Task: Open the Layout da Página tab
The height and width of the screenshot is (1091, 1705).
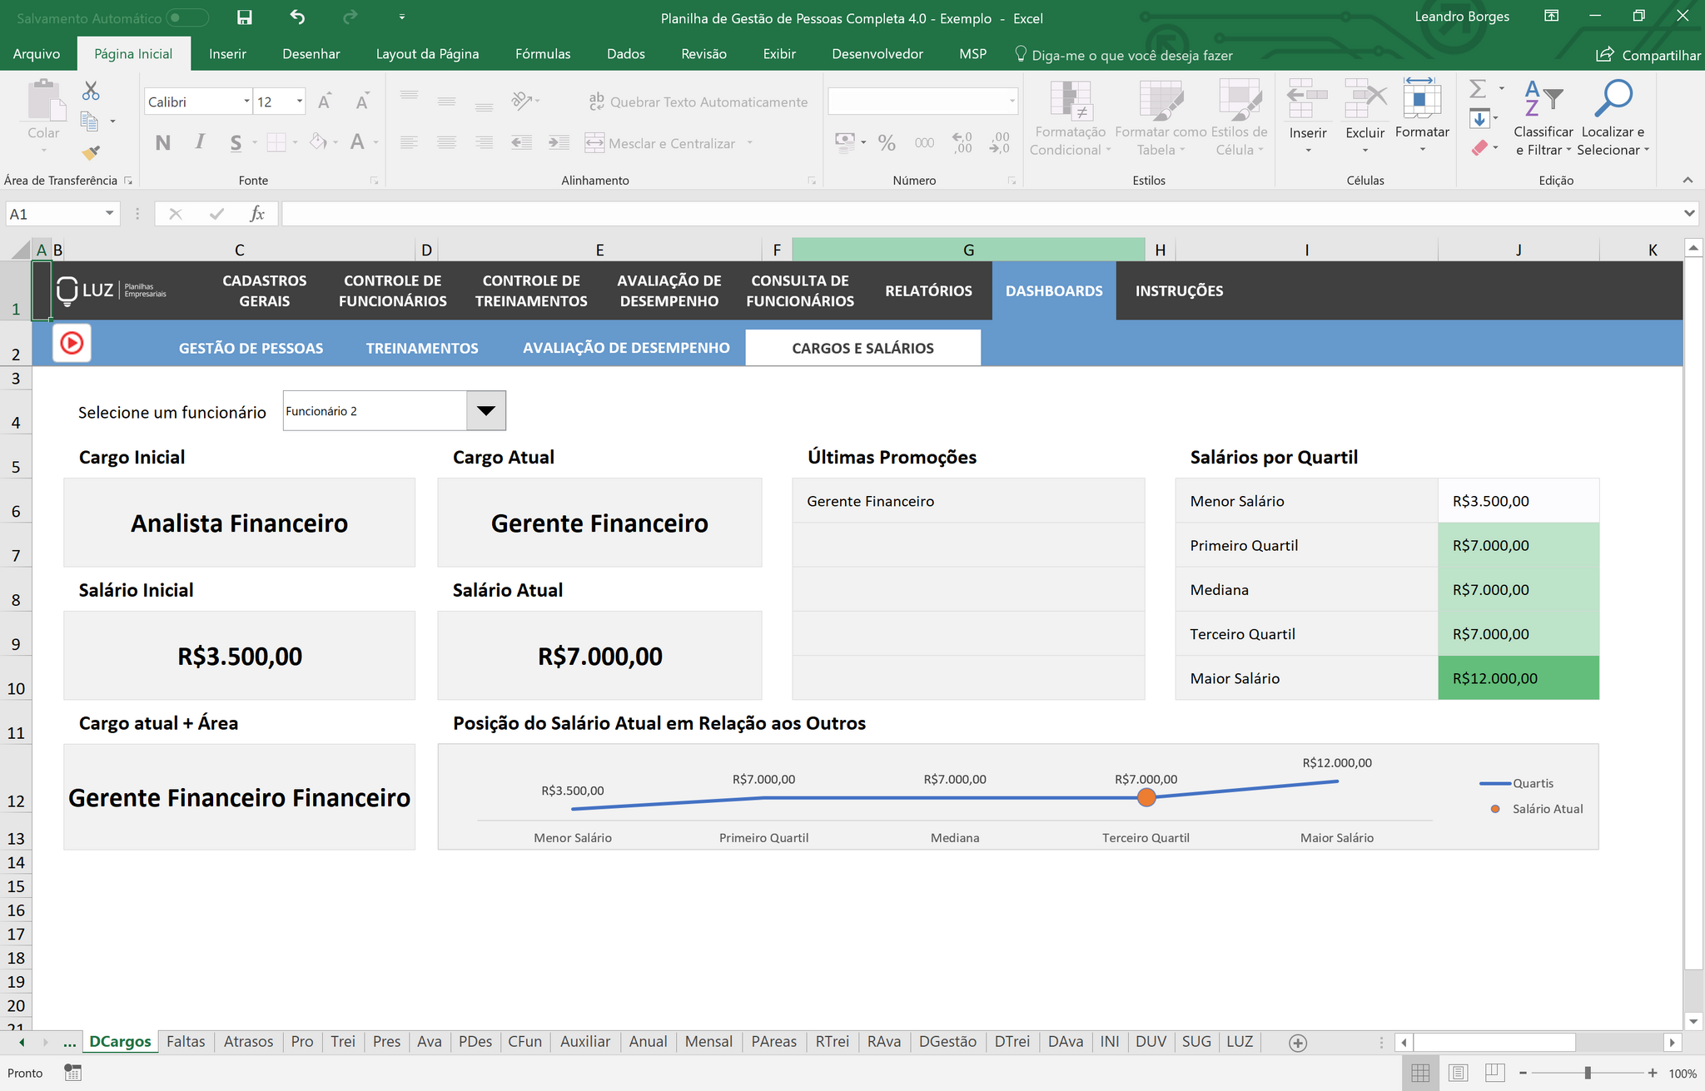Action: pos(427,54)
